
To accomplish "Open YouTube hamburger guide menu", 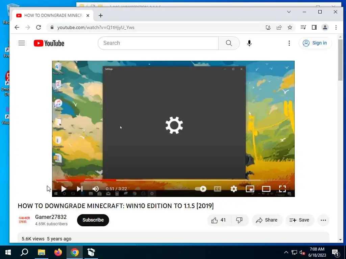I will pos(22,43).
